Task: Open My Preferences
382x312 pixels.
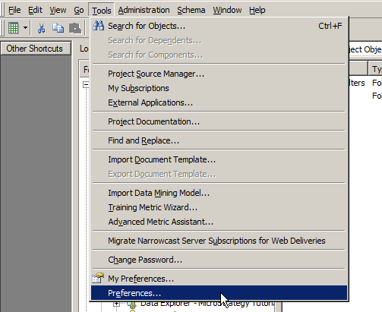Action: (x=219, y=279)
